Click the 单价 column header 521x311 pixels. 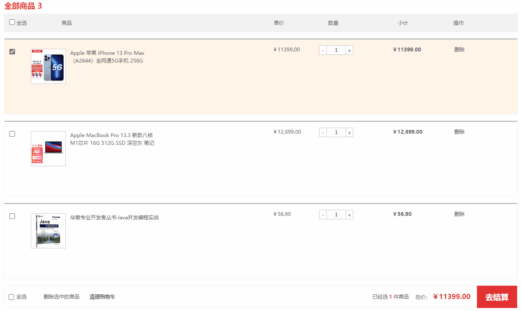click(279, 23)
